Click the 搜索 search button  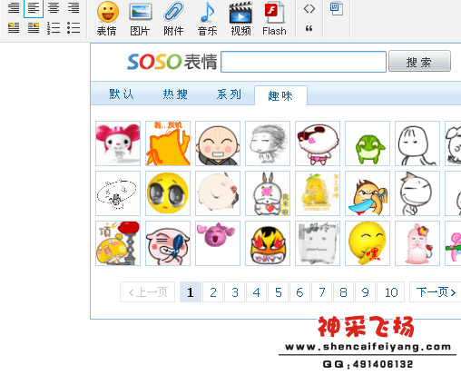[419, 62]
